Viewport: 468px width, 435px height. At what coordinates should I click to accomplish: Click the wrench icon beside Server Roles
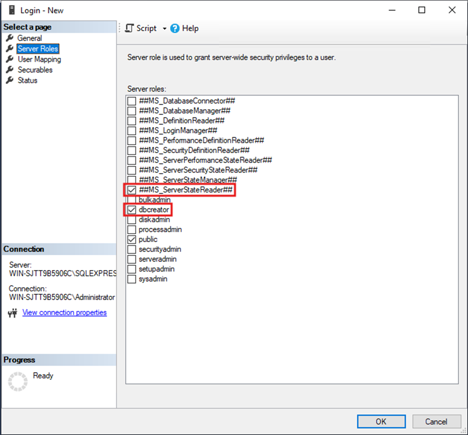tap(10, 48)
